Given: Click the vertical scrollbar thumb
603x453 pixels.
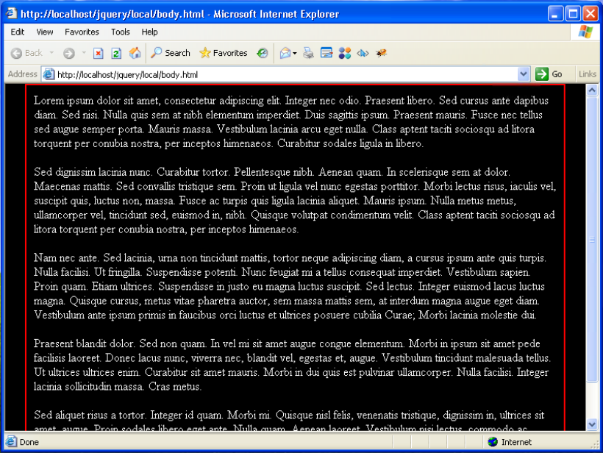Looking at the screenshot, I should pyautogui.click(x=592, y=239).
